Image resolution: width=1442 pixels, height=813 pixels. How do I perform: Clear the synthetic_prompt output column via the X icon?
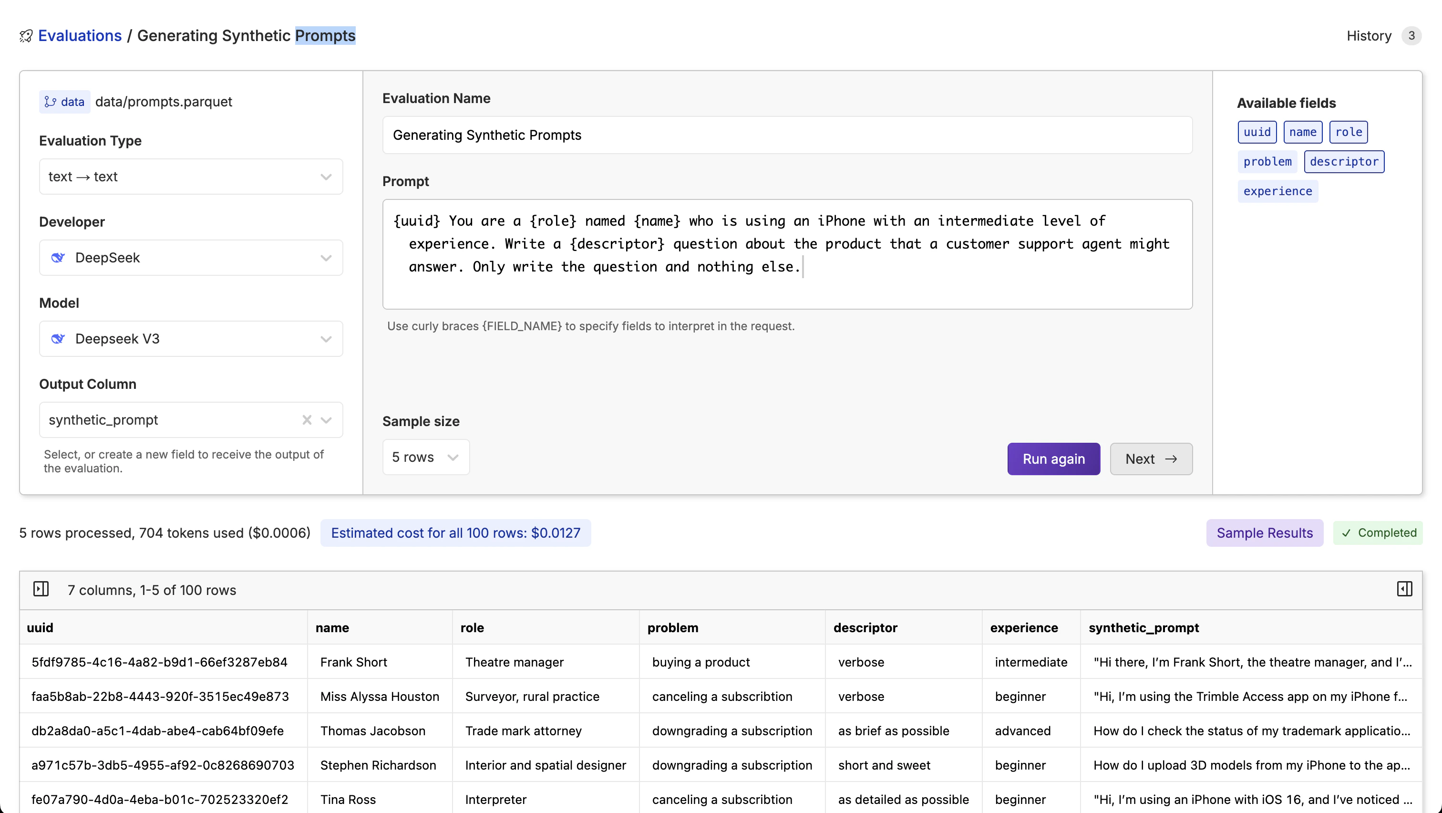point(306,420)
